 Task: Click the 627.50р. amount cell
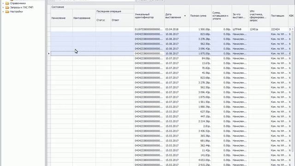(201, 112)
